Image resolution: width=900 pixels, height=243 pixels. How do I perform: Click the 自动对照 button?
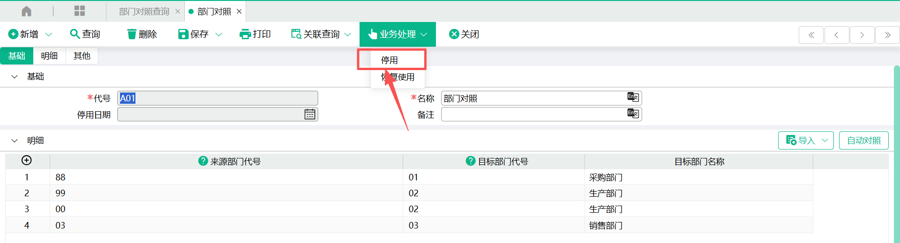pyautogui.click(x=863, y=141)
